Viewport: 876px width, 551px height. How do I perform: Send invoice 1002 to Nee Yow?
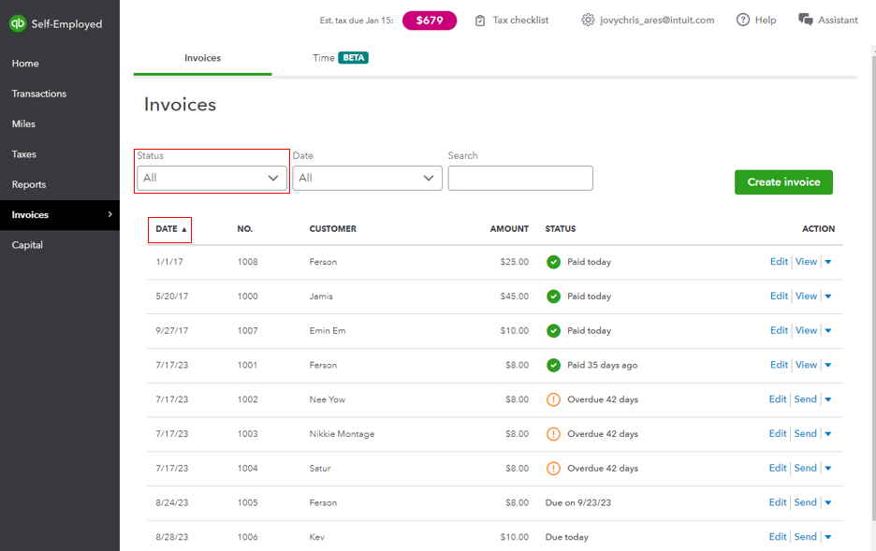[805, 399]
